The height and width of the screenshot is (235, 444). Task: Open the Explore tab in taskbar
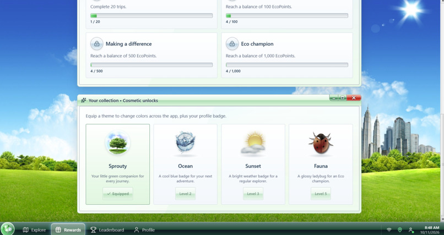(34, 229)
